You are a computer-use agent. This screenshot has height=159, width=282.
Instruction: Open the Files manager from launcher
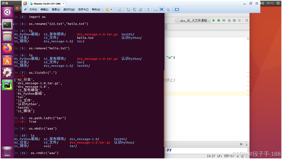pyautogui.click(x=7, y=36)
